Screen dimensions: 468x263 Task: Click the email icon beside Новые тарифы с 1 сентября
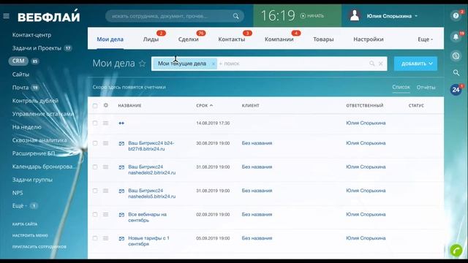121,239
